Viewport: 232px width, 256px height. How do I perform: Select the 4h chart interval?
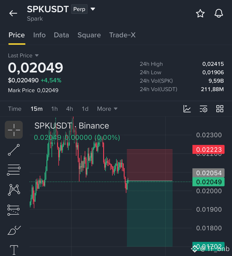point(69,109)
